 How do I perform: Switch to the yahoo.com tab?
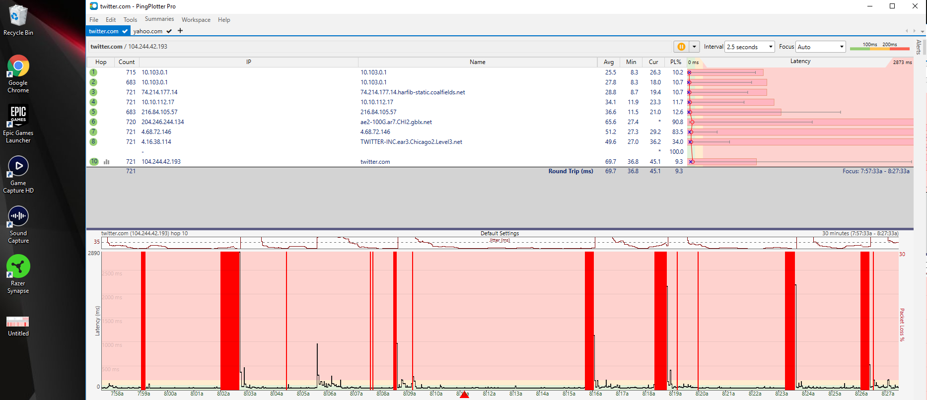(x=148, y=31)
